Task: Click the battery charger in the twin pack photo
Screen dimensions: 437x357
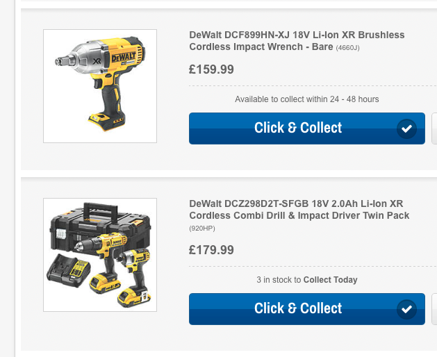Action: pos(68,271)
